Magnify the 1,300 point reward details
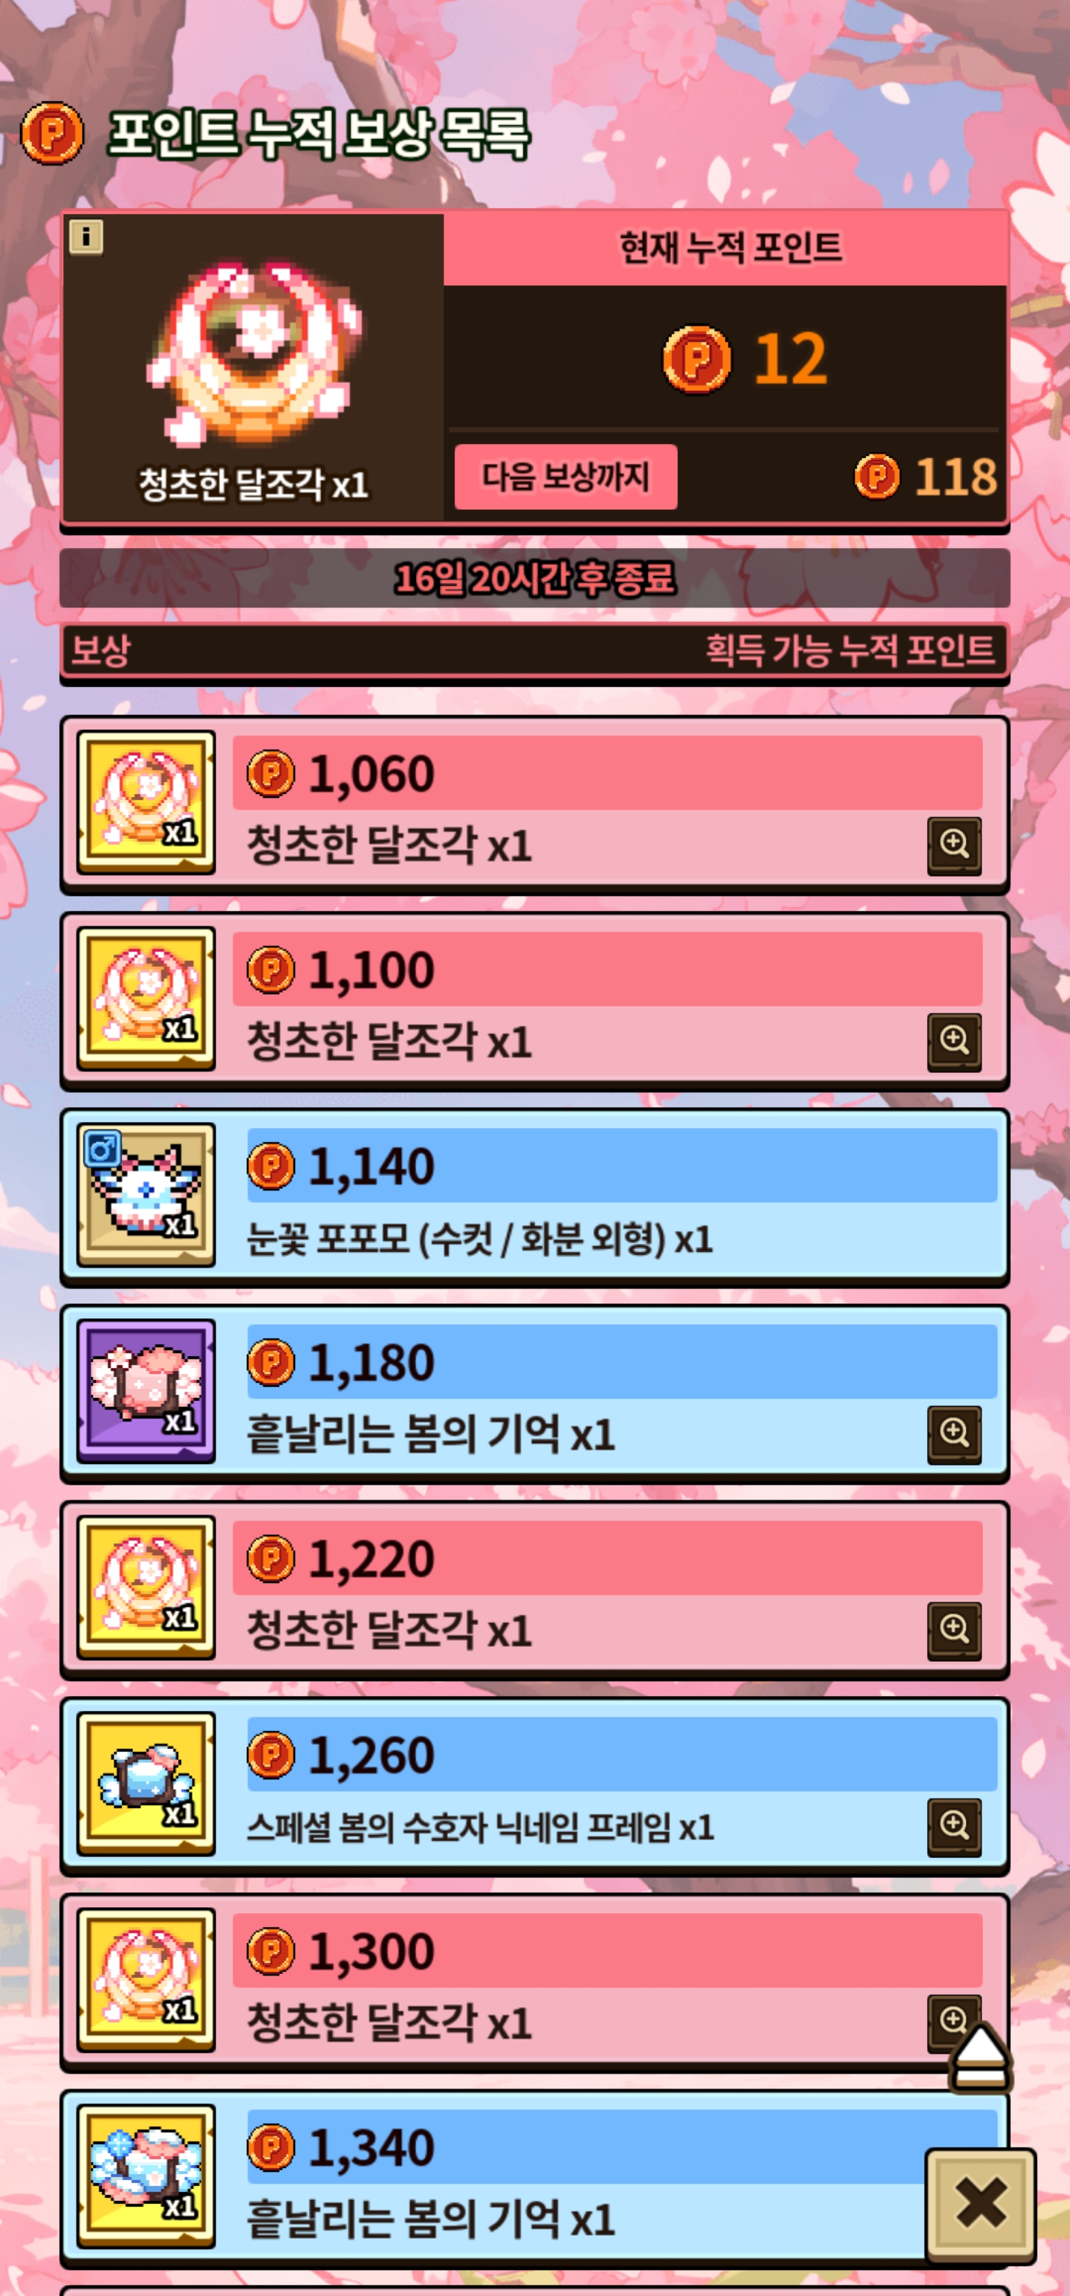Image resolution: width=1070 pixels, height=2296 pixels. (x=953, y=2017)
